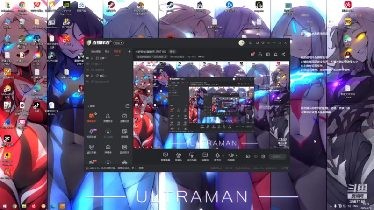Toggle visibility of the 全屏 1 source
Screen dimensions: 374x210
point(87,58)
